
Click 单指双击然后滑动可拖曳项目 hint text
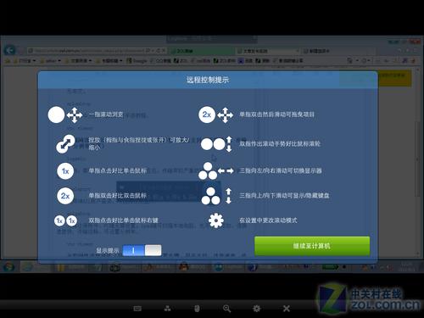coord(276,114)
